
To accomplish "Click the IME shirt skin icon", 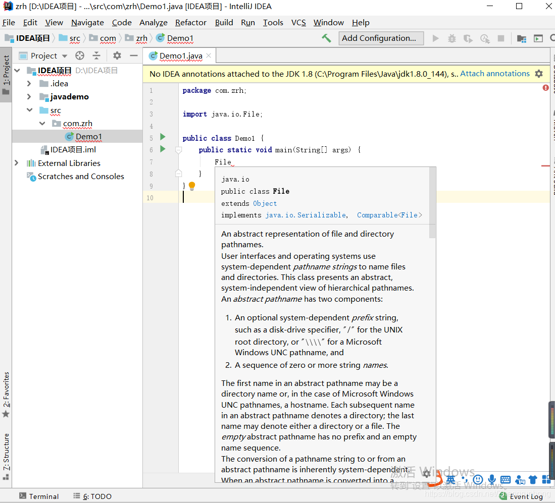I will point(533,480).
